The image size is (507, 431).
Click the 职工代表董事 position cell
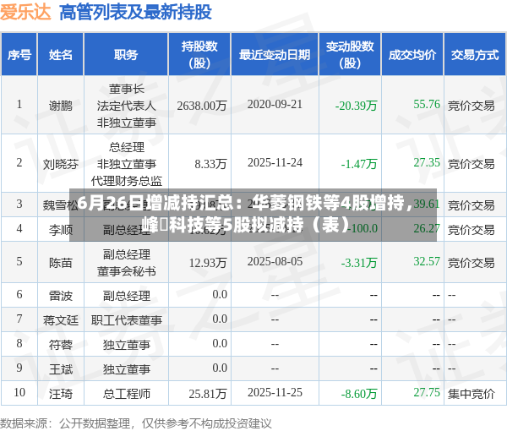(126, 320)
